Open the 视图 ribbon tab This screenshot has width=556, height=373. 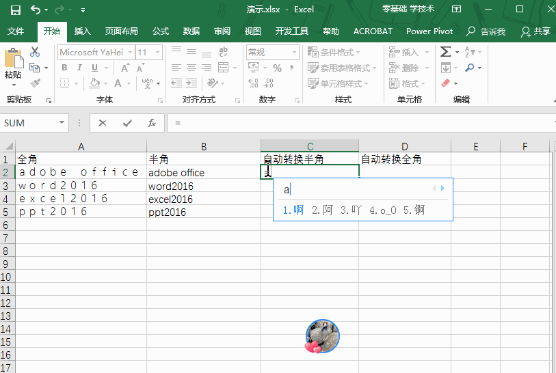click(x=253, y=31)
